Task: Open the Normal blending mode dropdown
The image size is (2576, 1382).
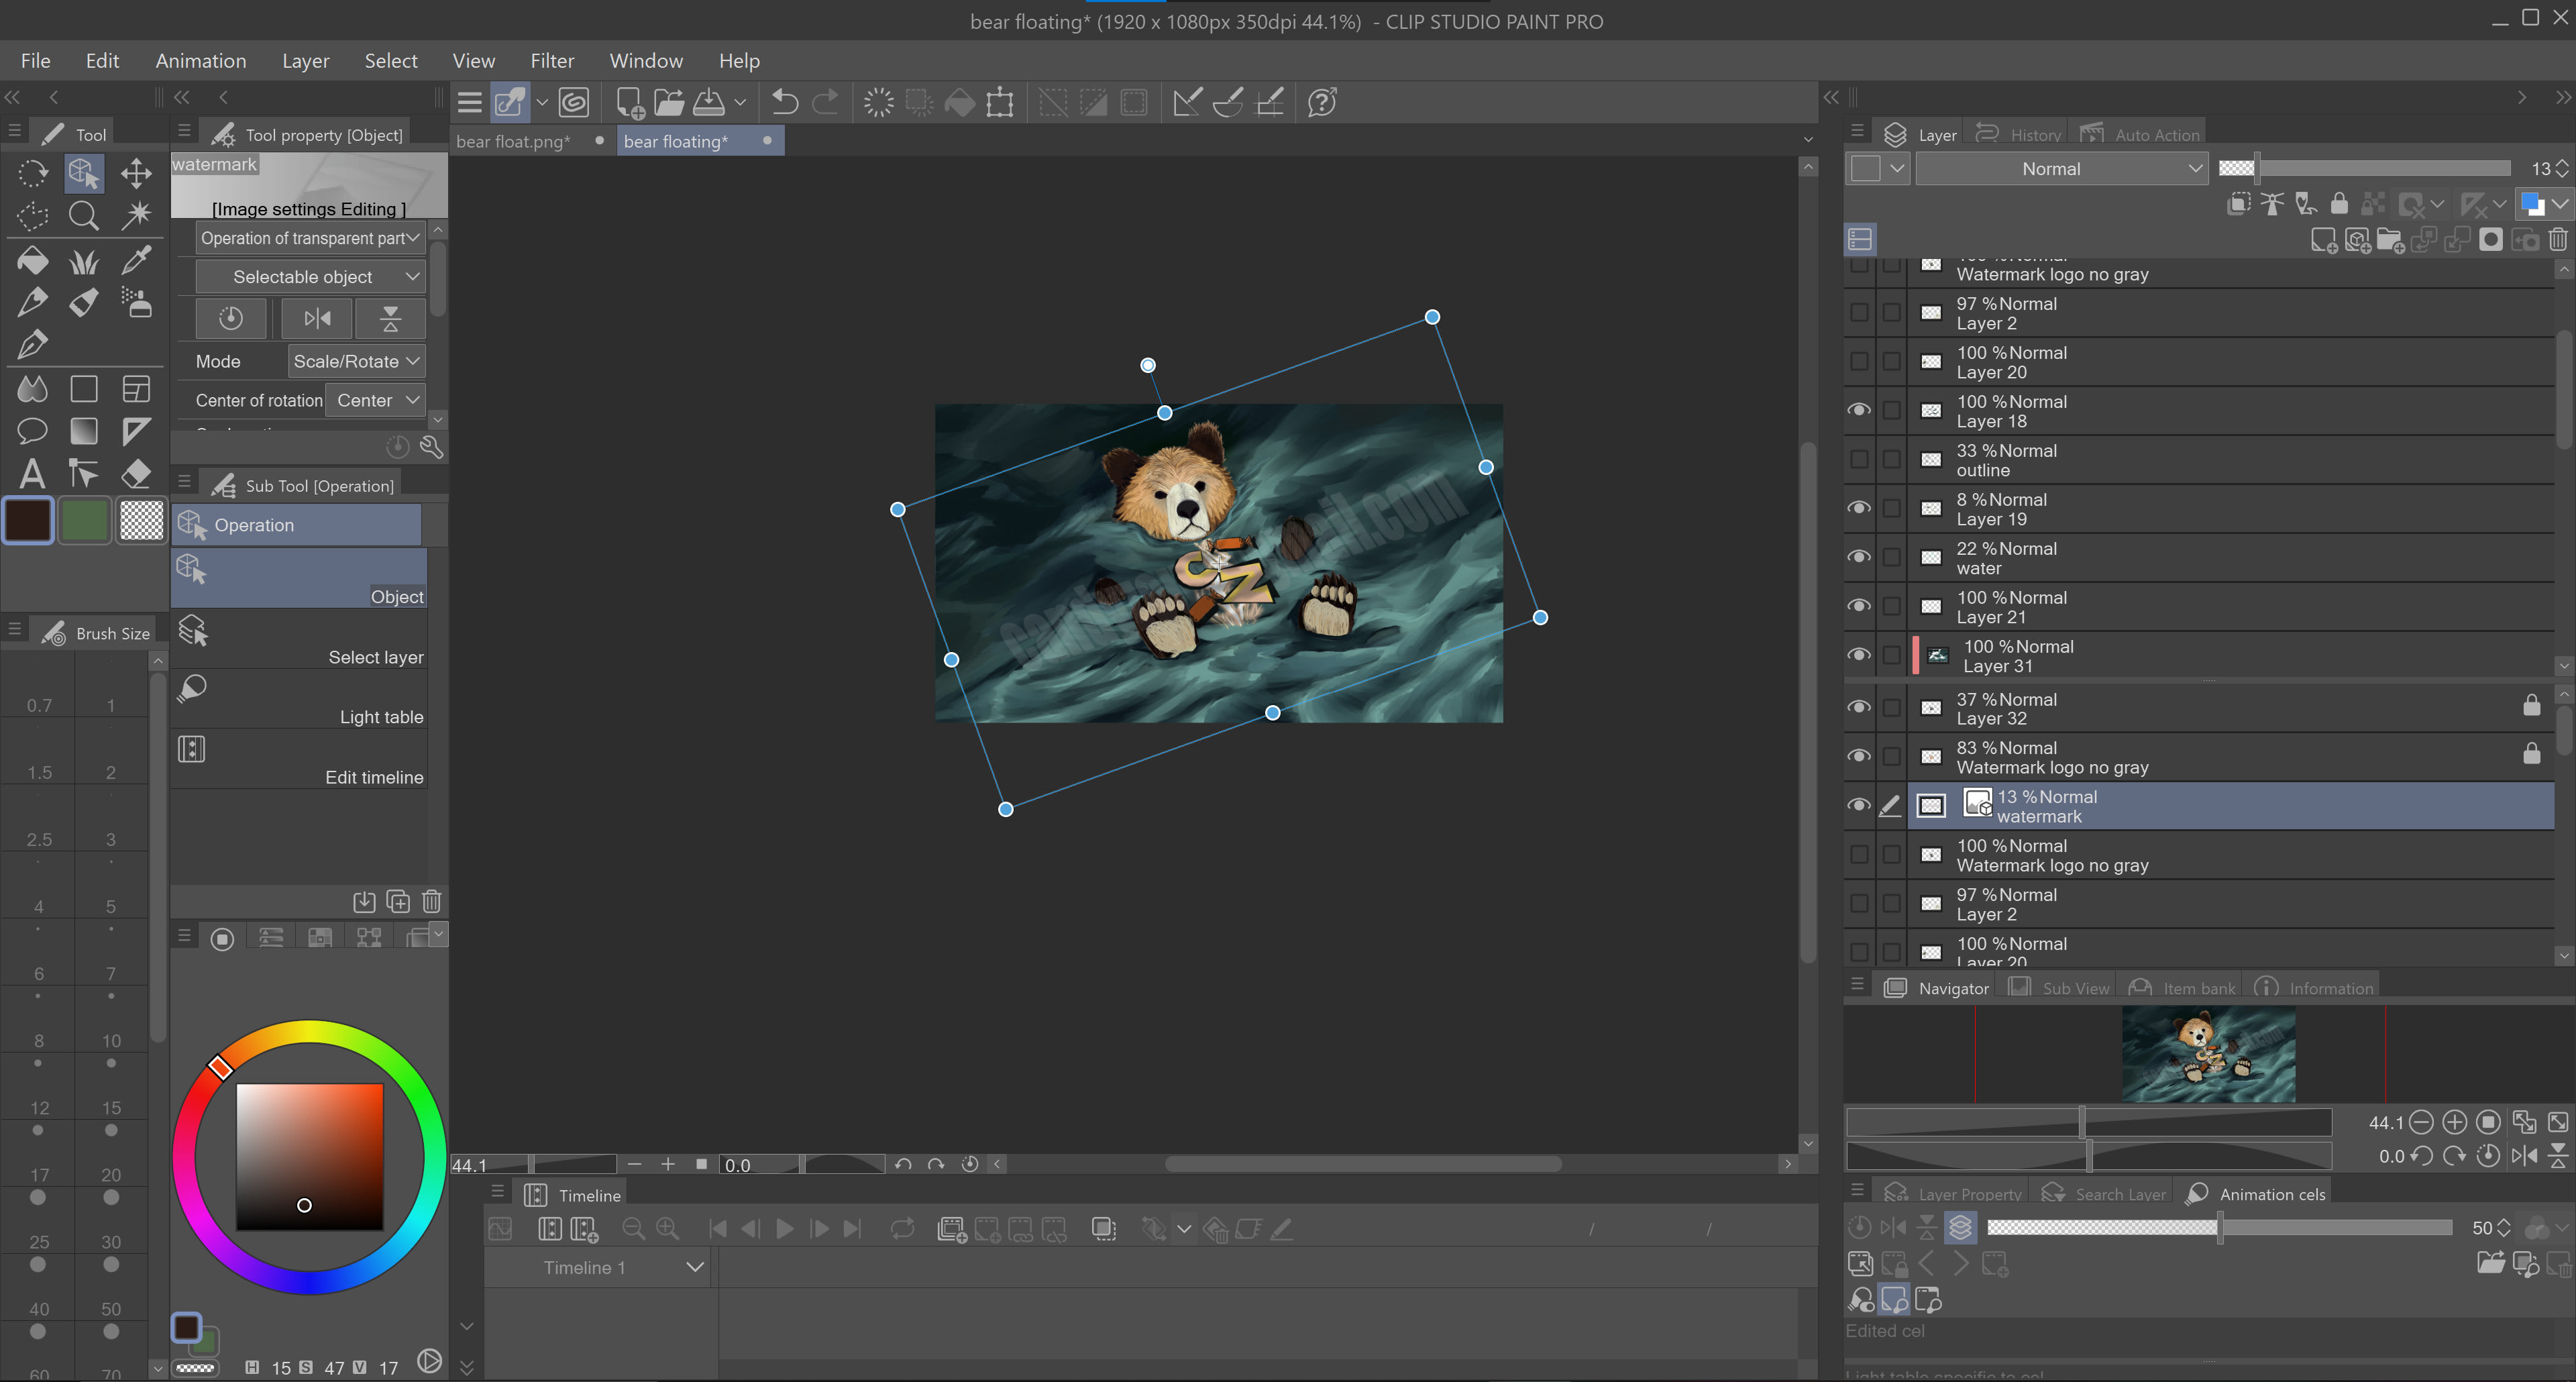Action: (2061, 169)
